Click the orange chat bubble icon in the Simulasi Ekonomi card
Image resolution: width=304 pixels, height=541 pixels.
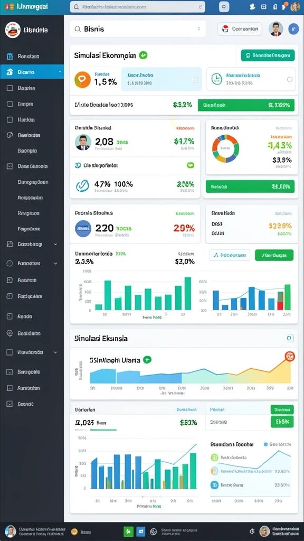82,79
